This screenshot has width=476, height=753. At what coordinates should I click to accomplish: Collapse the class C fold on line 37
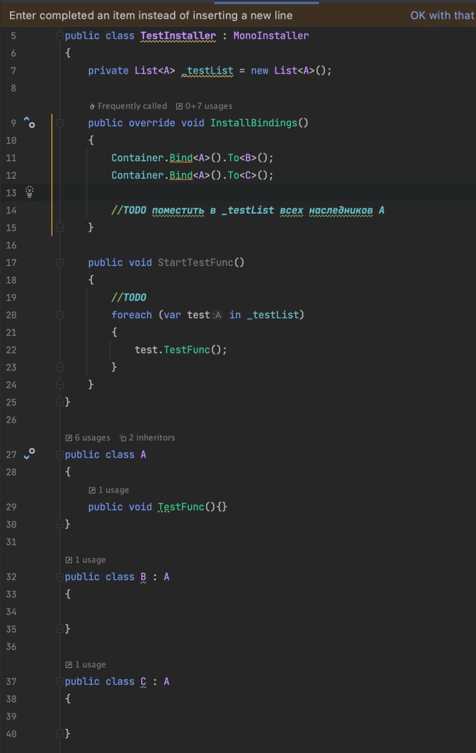click(x=59, y=681)
